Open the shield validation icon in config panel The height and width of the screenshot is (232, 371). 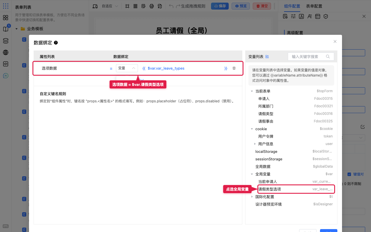click(326, 17)
